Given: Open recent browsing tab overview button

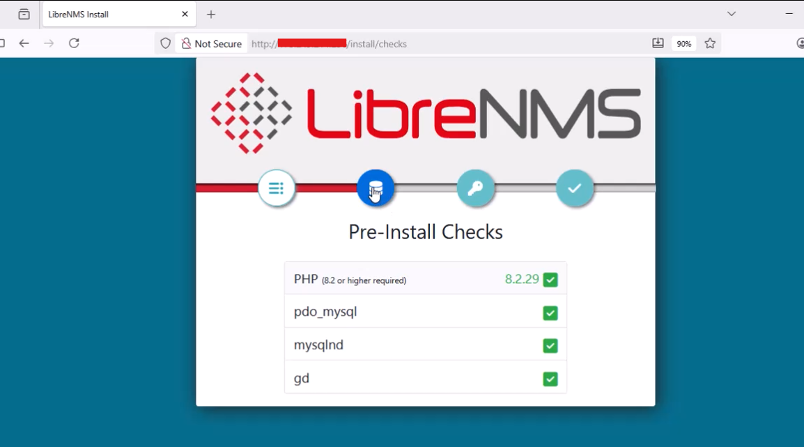Looking at the screenshot, I should pyautogui.click(x=24, y=15).
